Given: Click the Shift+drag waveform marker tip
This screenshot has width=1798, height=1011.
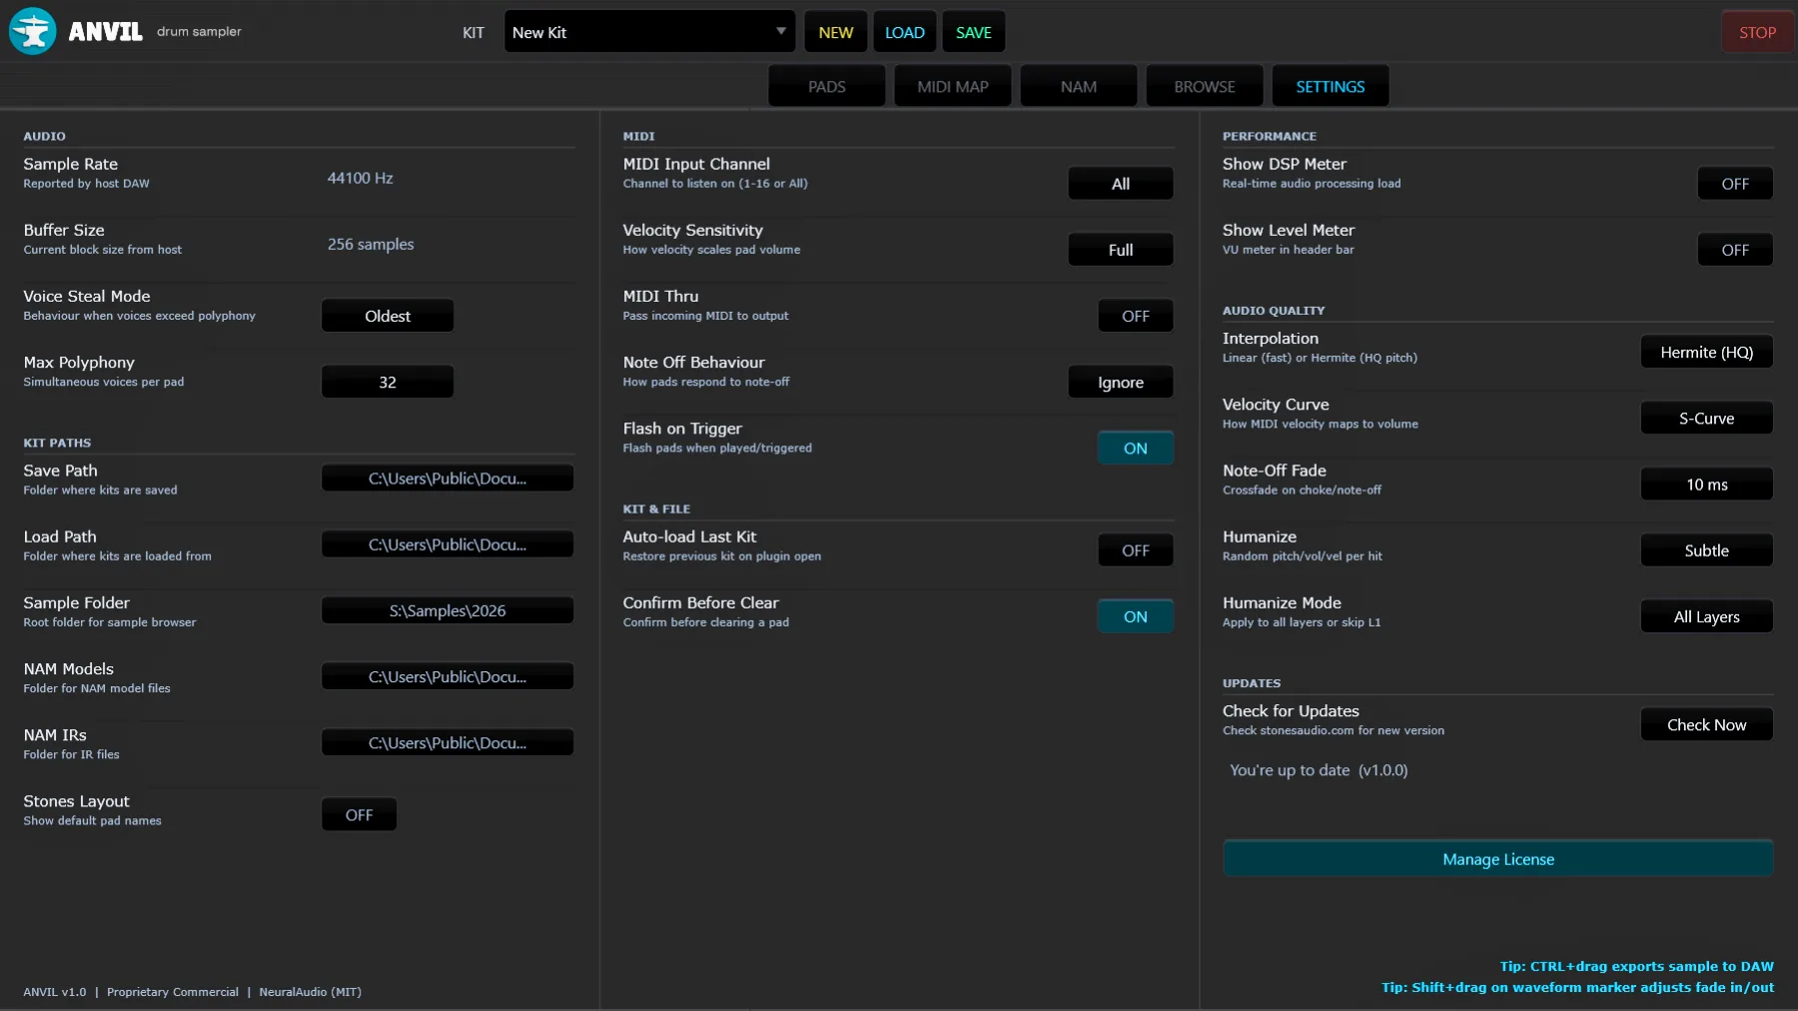Looking at the screenshot, I should click(x=1578, y=987).
